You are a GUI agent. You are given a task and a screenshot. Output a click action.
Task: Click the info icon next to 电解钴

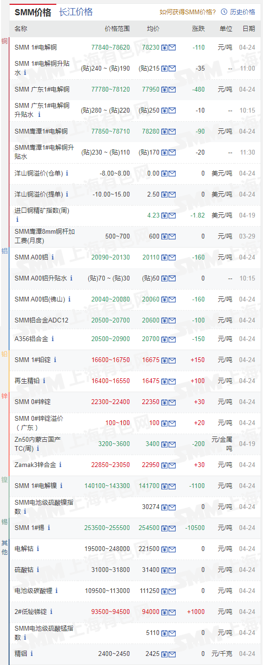click(38, 549)
